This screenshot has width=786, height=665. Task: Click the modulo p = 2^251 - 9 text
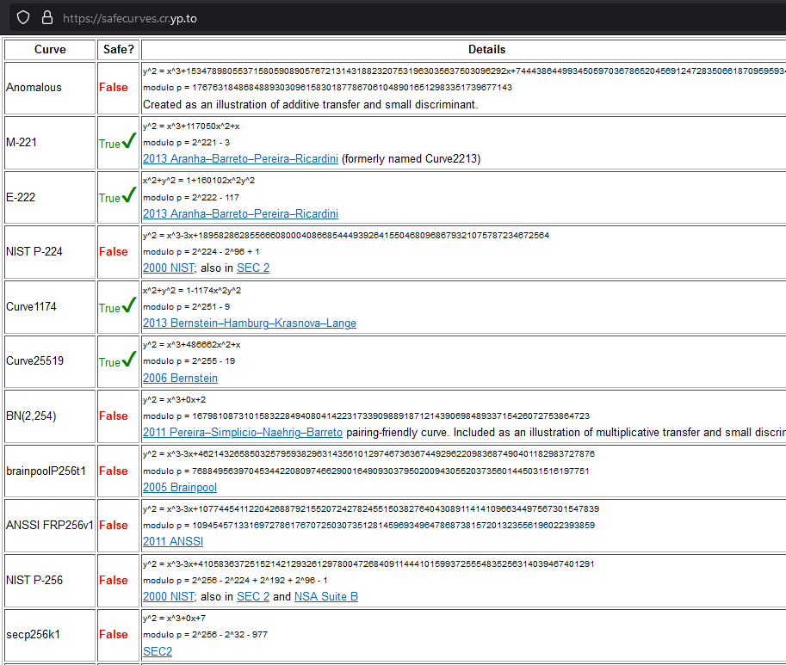coord(187,307)
